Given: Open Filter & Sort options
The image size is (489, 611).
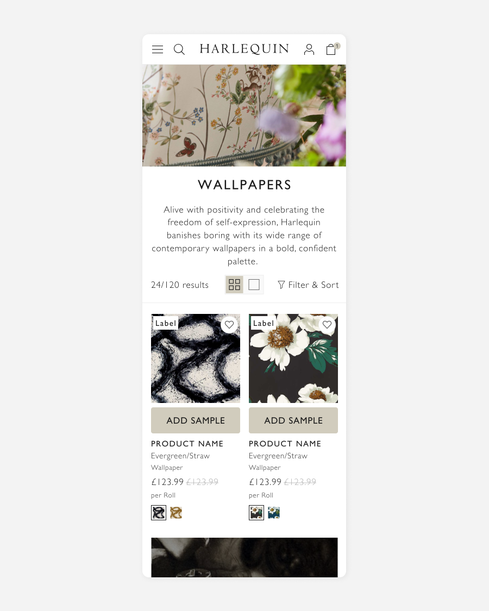Looking at the screenshot, I should (308, 285).
